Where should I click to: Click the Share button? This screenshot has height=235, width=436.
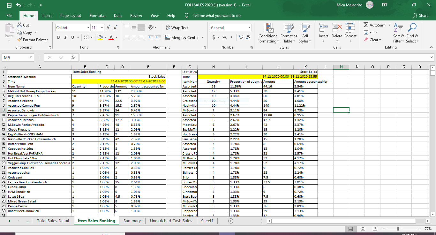point(420,16)
